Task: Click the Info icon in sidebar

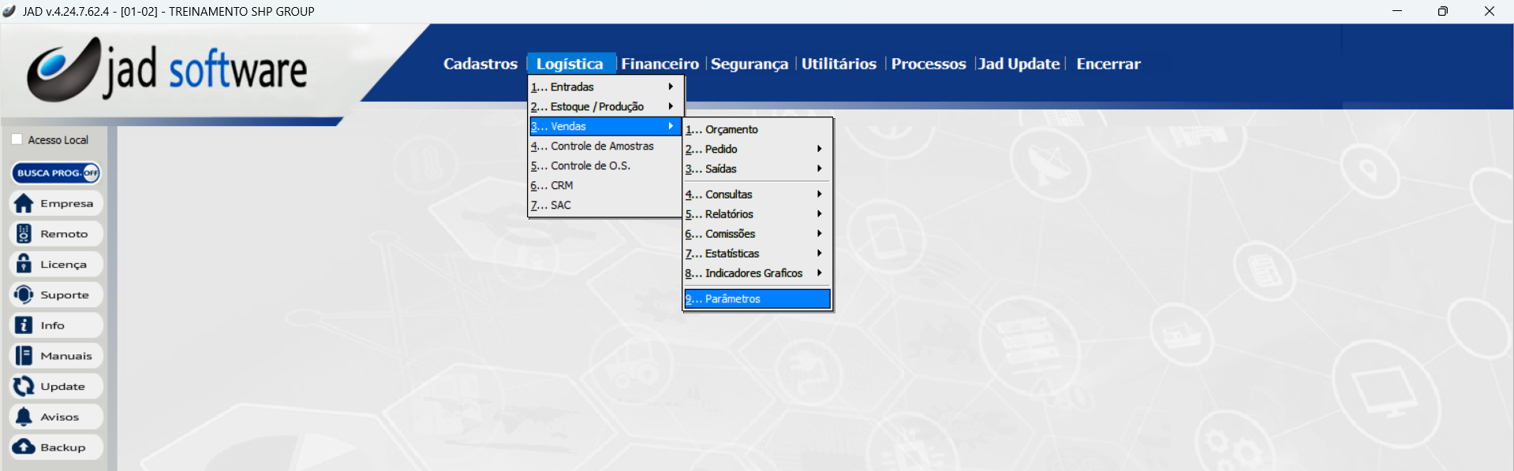Action: (24, 325)
